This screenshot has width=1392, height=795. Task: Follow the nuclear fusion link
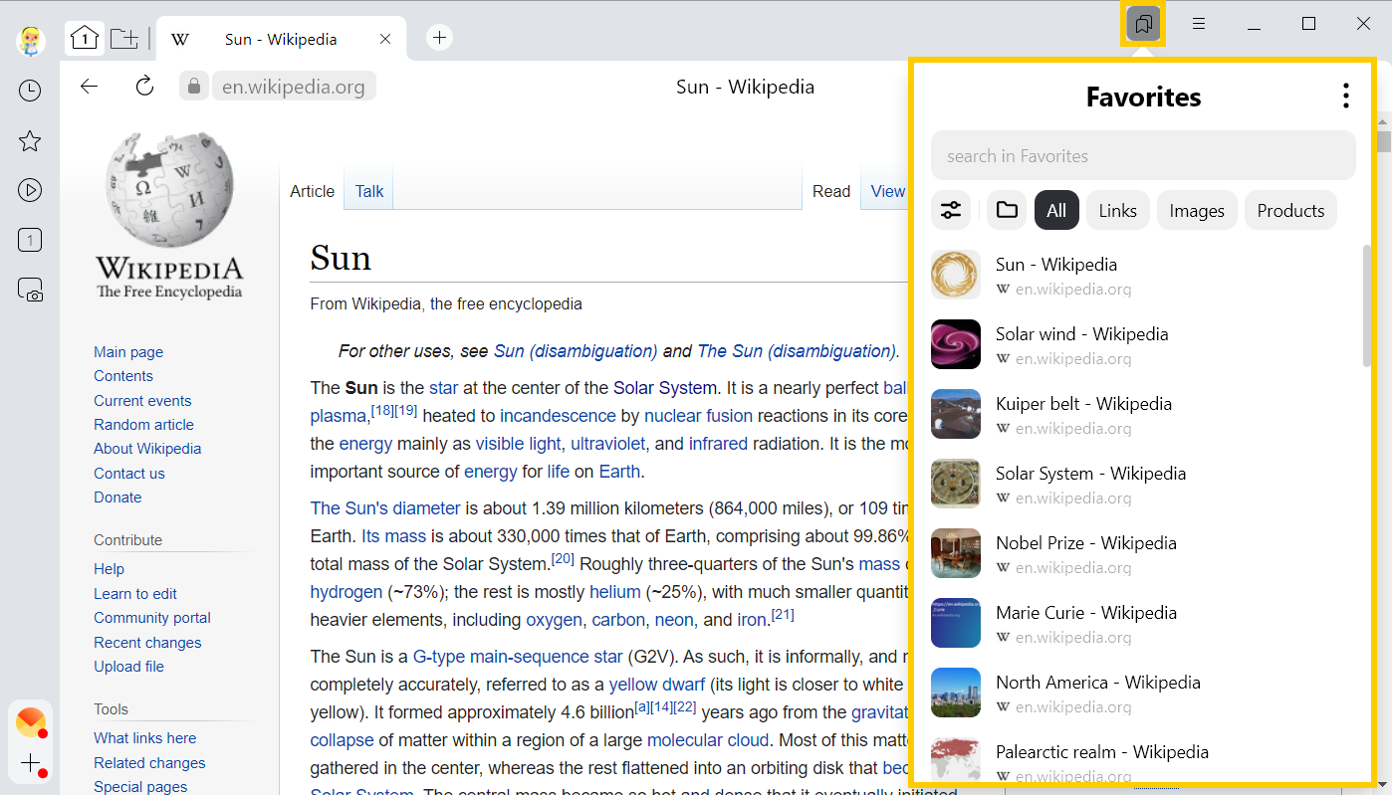point(698,415)
